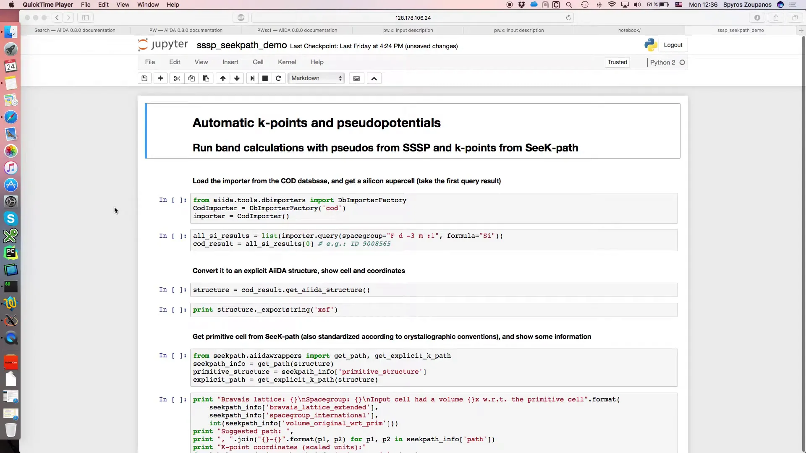The height and width of the screenshot is (453, 806).
Task: Click the address bar showing 128.178.106.24
Action: [413, 18]
